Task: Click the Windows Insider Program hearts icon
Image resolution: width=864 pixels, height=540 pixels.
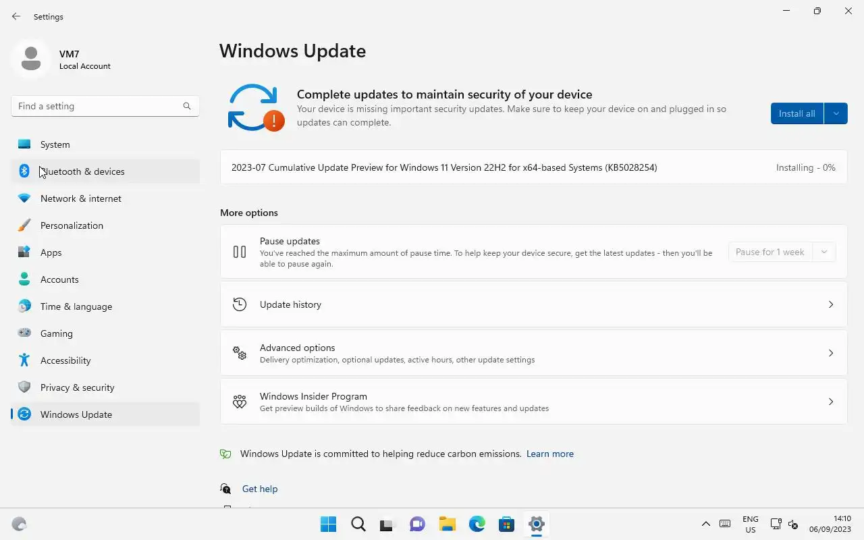Action: click(x=240, y=402)
